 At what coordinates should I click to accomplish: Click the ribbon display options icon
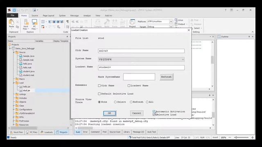tap(231, 10)
